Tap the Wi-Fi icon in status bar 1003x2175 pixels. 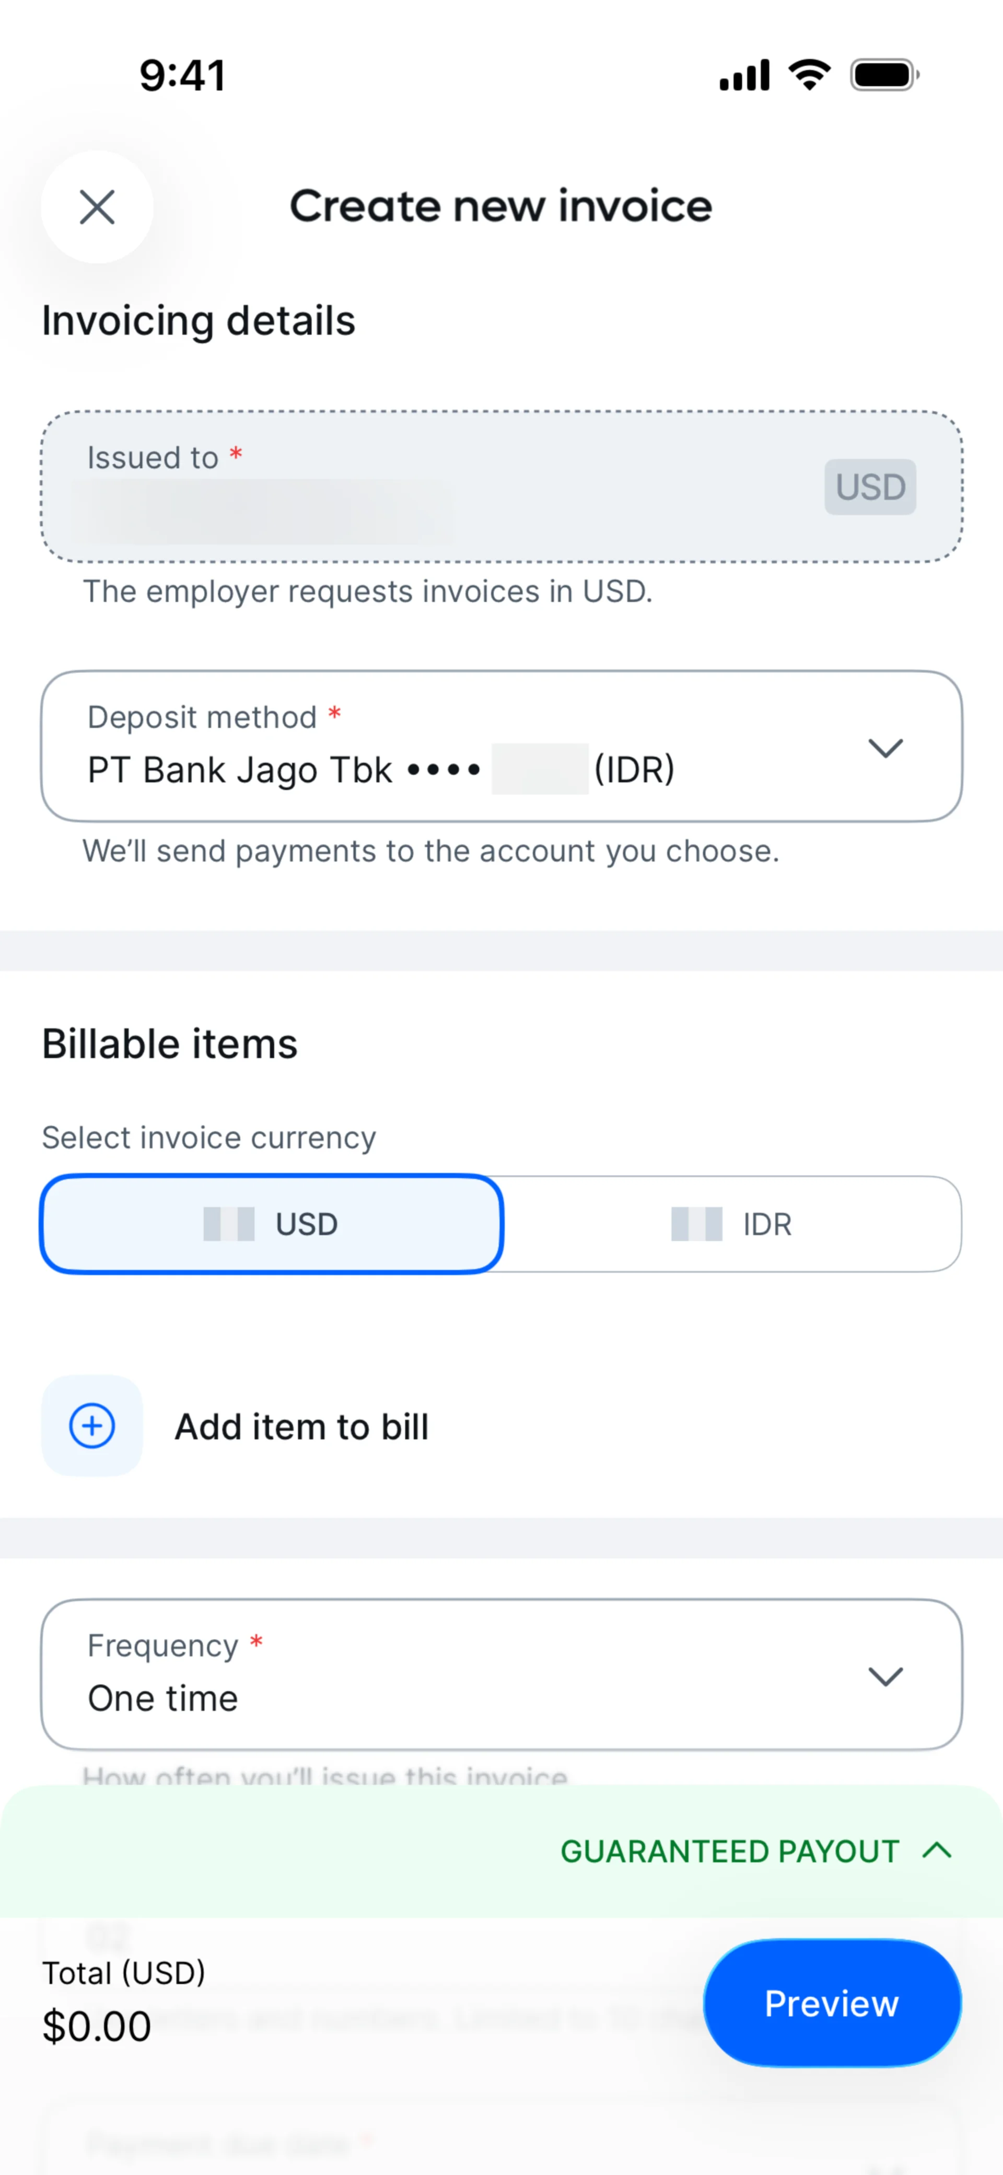point(810,75)
